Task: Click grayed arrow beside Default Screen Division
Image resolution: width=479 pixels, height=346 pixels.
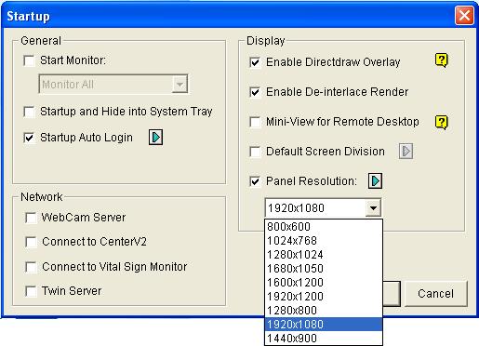Action: click(x=406, y=152)
